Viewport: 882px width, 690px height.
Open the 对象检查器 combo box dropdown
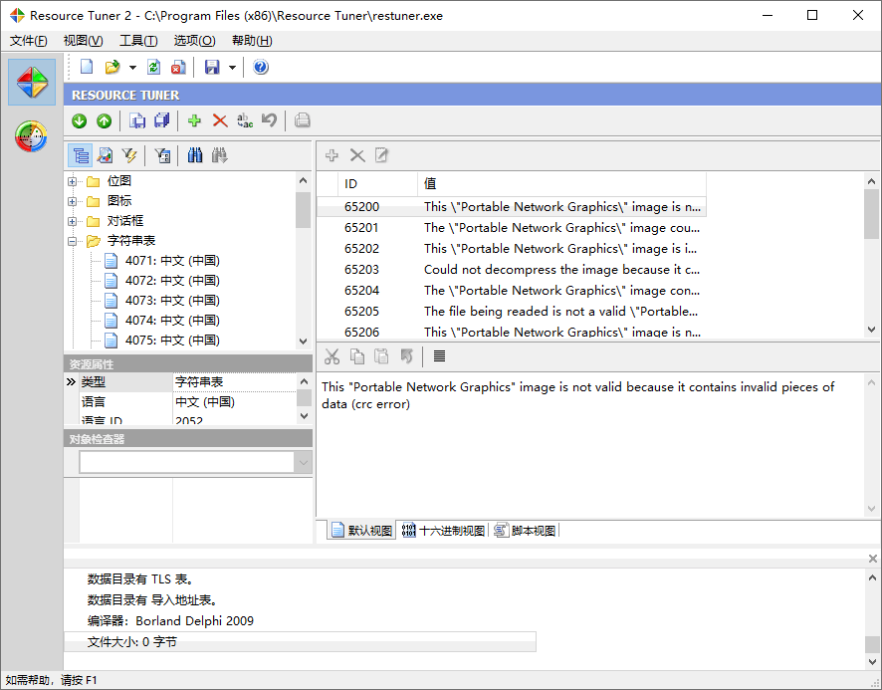click(x=304, y=463)
